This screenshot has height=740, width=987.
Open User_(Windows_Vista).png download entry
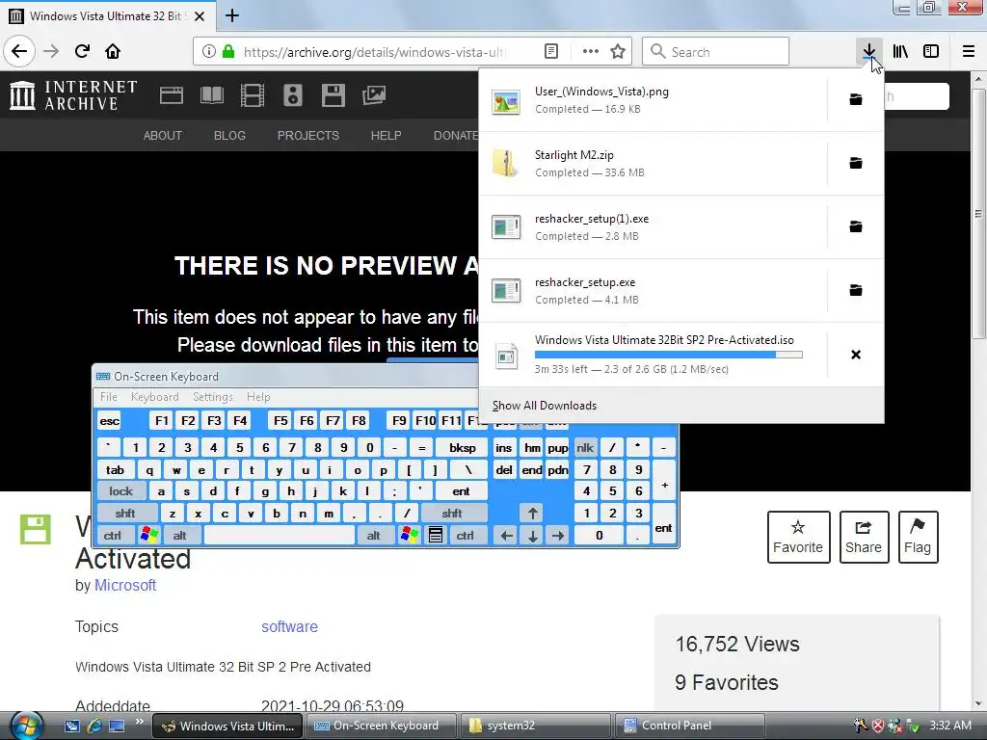[653, 99]
